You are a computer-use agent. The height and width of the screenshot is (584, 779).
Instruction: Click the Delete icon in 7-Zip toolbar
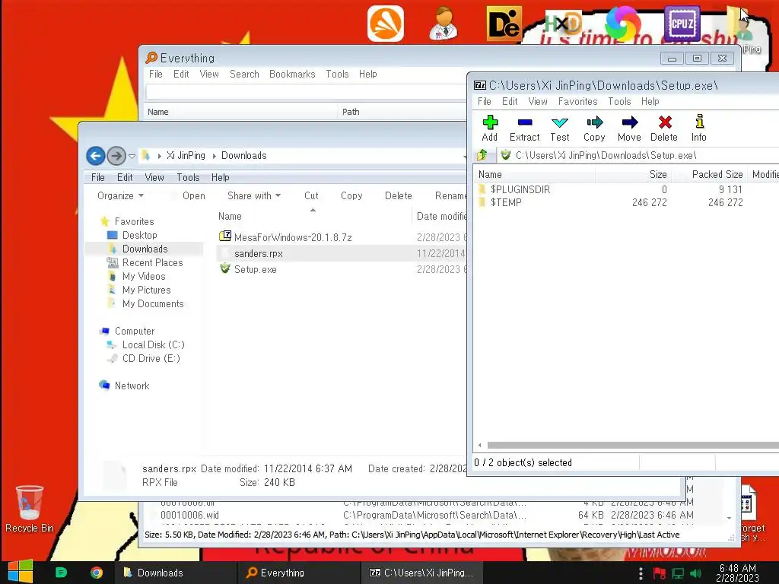click(x=665, y=122)
